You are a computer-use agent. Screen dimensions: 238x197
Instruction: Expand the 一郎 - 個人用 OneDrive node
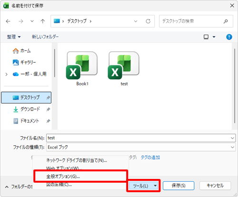[6, 74]
